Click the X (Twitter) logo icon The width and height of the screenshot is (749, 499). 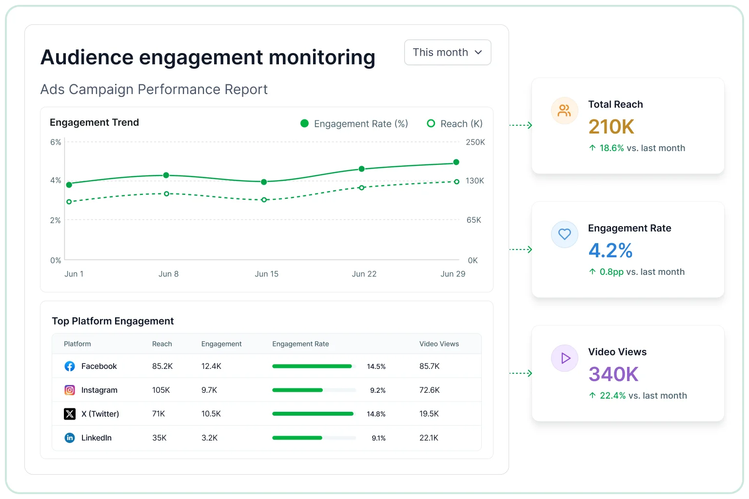pos(70,414)
